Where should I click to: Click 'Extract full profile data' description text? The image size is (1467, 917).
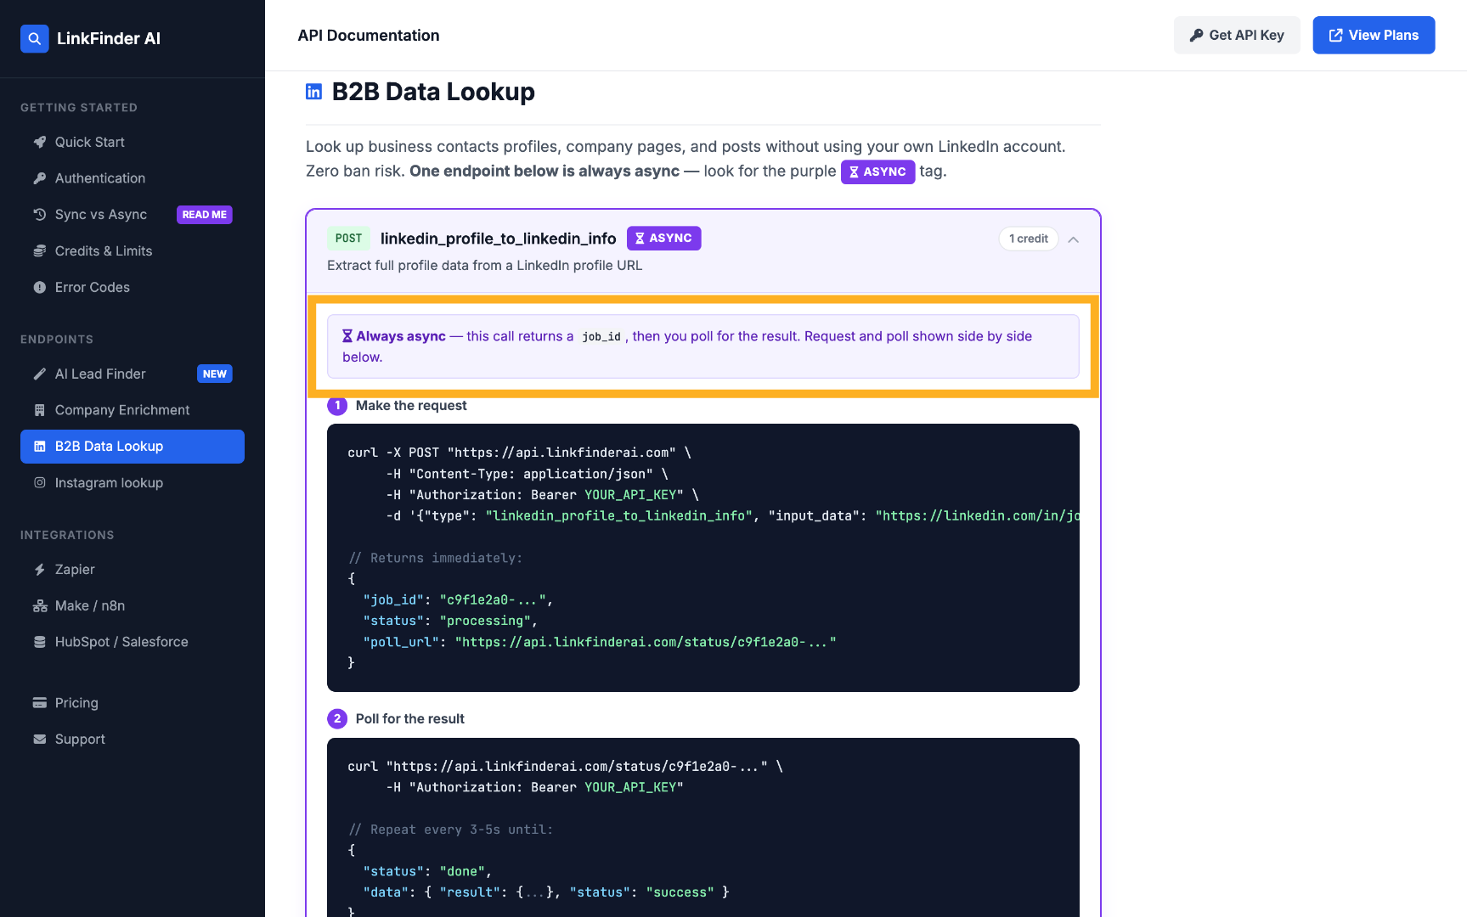click(x=485, y=266)
